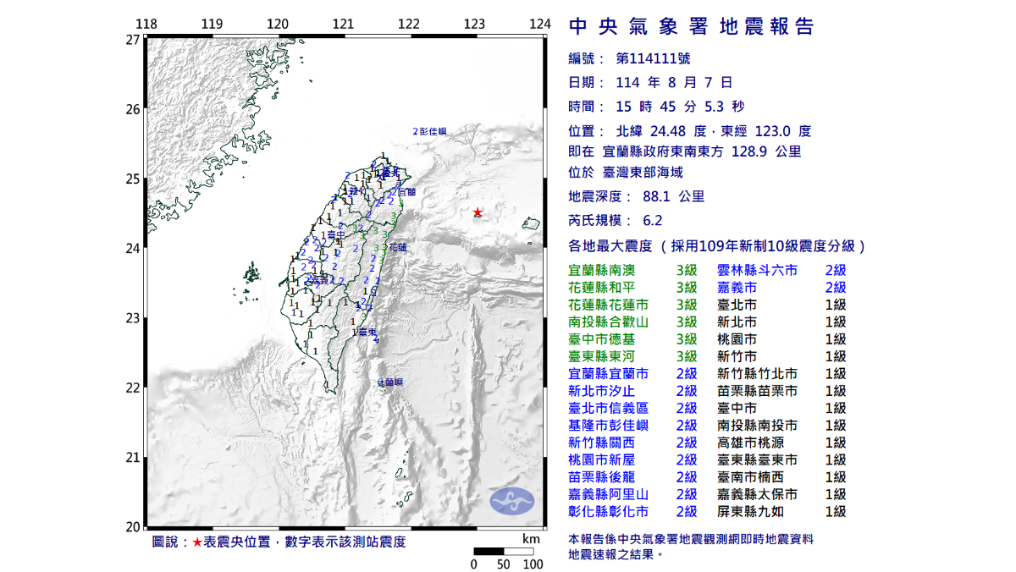Click the 花蓮縣花蓮市 intensity entry
The image size is (1016, 572).
(x=609, y=305)
